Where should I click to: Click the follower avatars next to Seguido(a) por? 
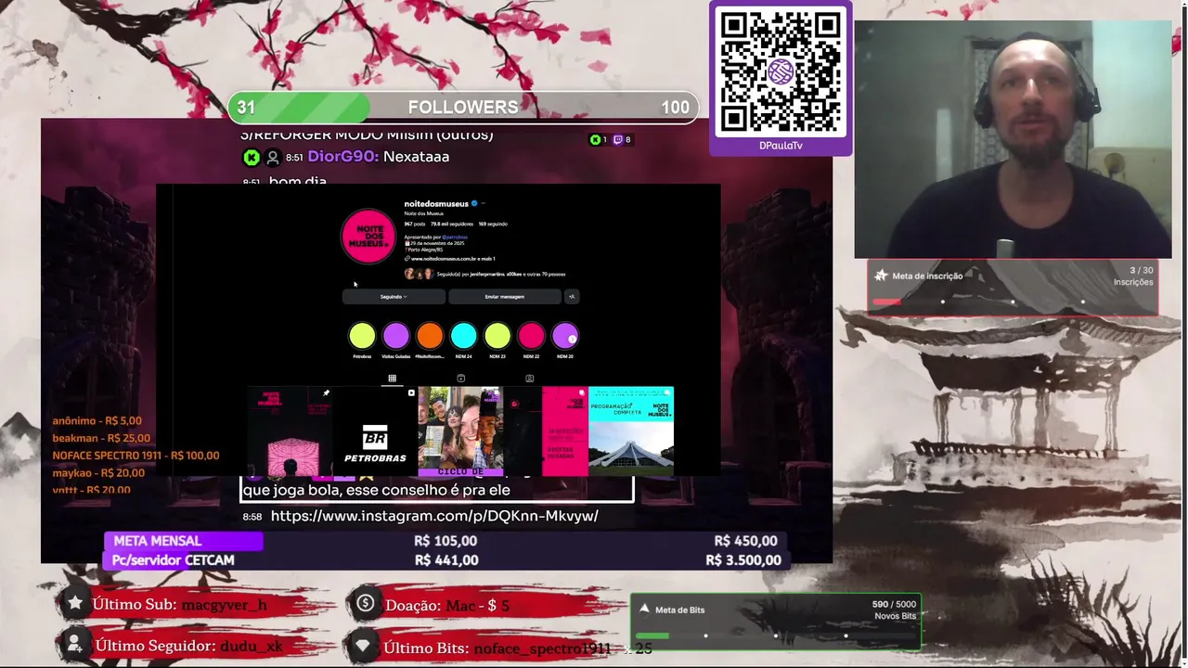[x=420, y=274]
